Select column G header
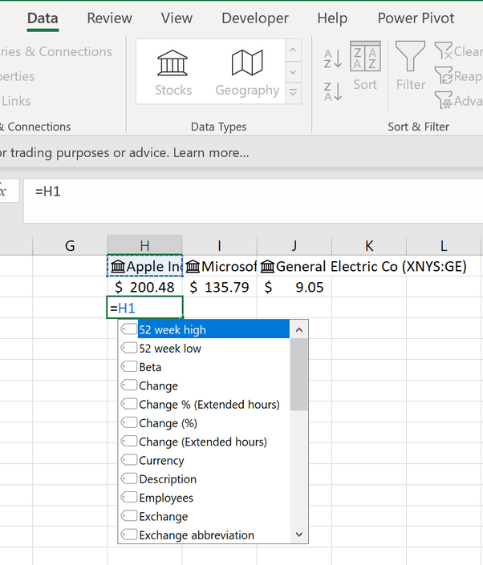This screenshot has height=565, width=483. (x=70, y=245)
